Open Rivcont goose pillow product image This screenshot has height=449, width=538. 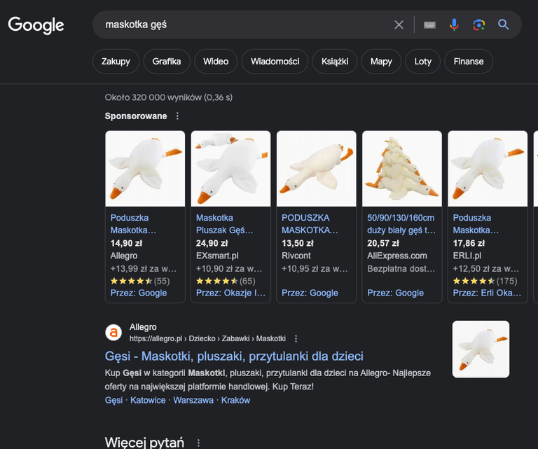(317, 169)
